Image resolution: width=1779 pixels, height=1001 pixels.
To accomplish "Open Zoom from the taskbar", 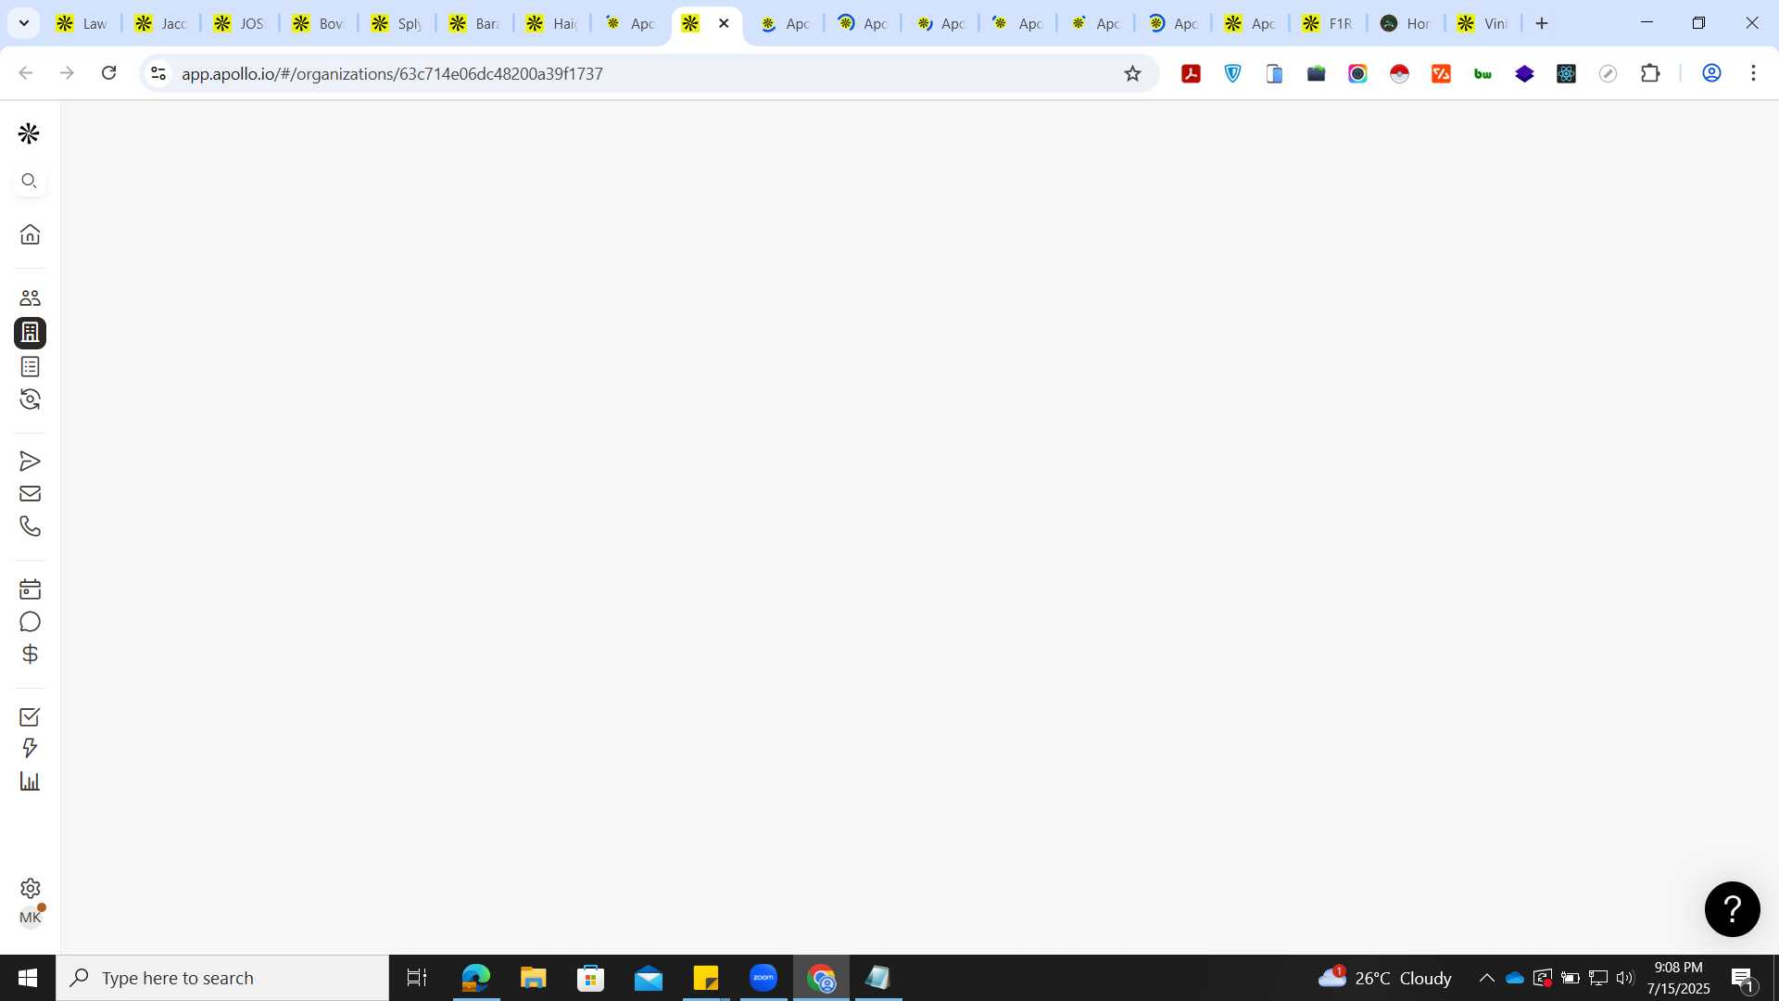I will pos(763,978).
